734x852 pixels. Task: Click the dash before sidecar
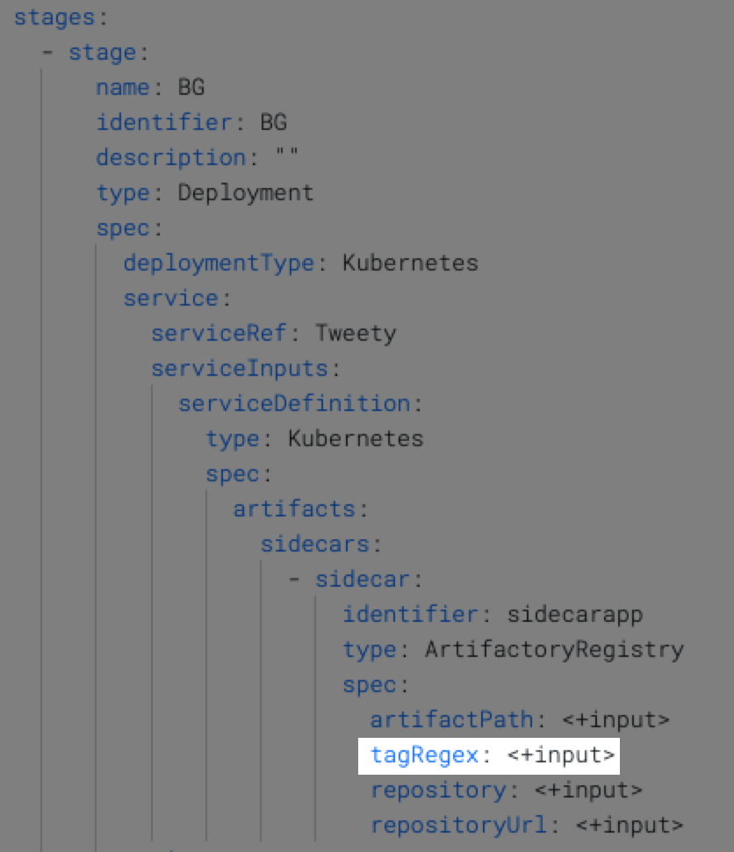pos(295,580)
